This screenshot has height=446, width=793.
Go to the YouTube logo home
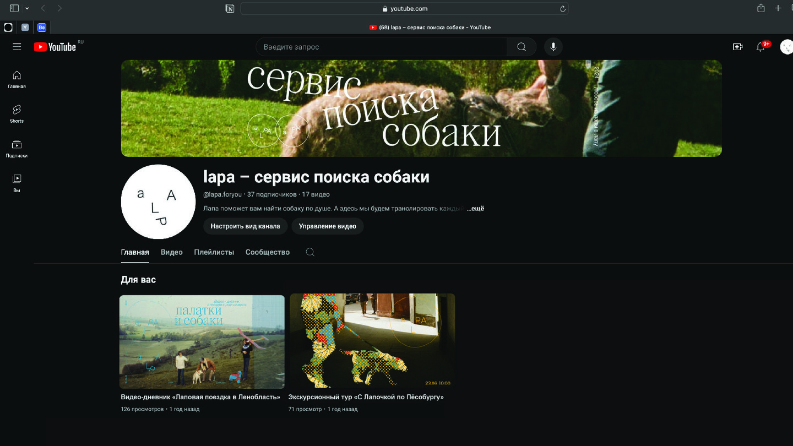click(x=55, y=47)
